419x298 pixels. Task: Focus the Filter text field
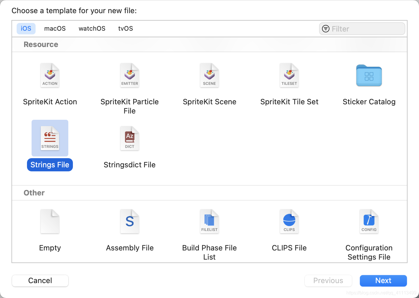362,29
